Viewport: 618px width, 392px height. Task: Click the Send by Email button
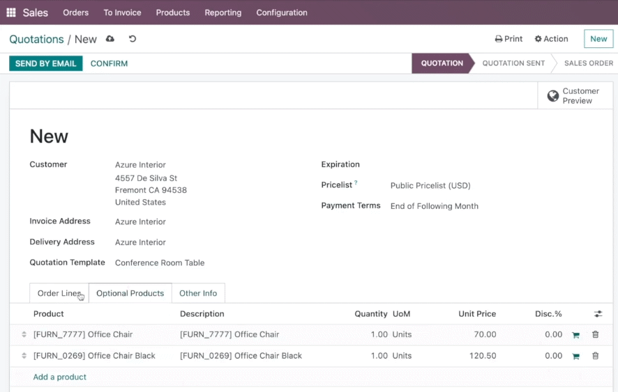pos(46,63)
